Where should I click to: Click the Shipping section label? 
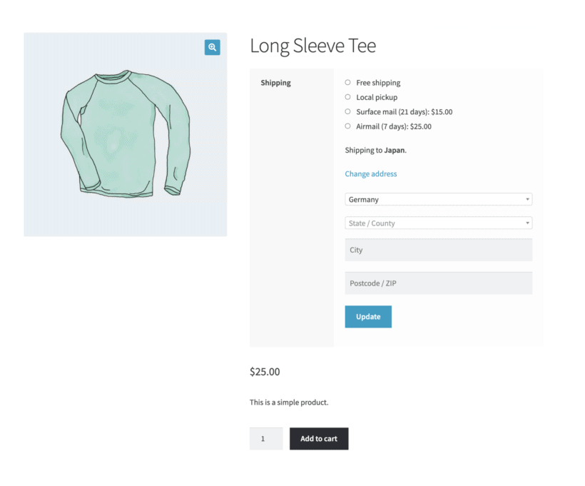[275, 82]
